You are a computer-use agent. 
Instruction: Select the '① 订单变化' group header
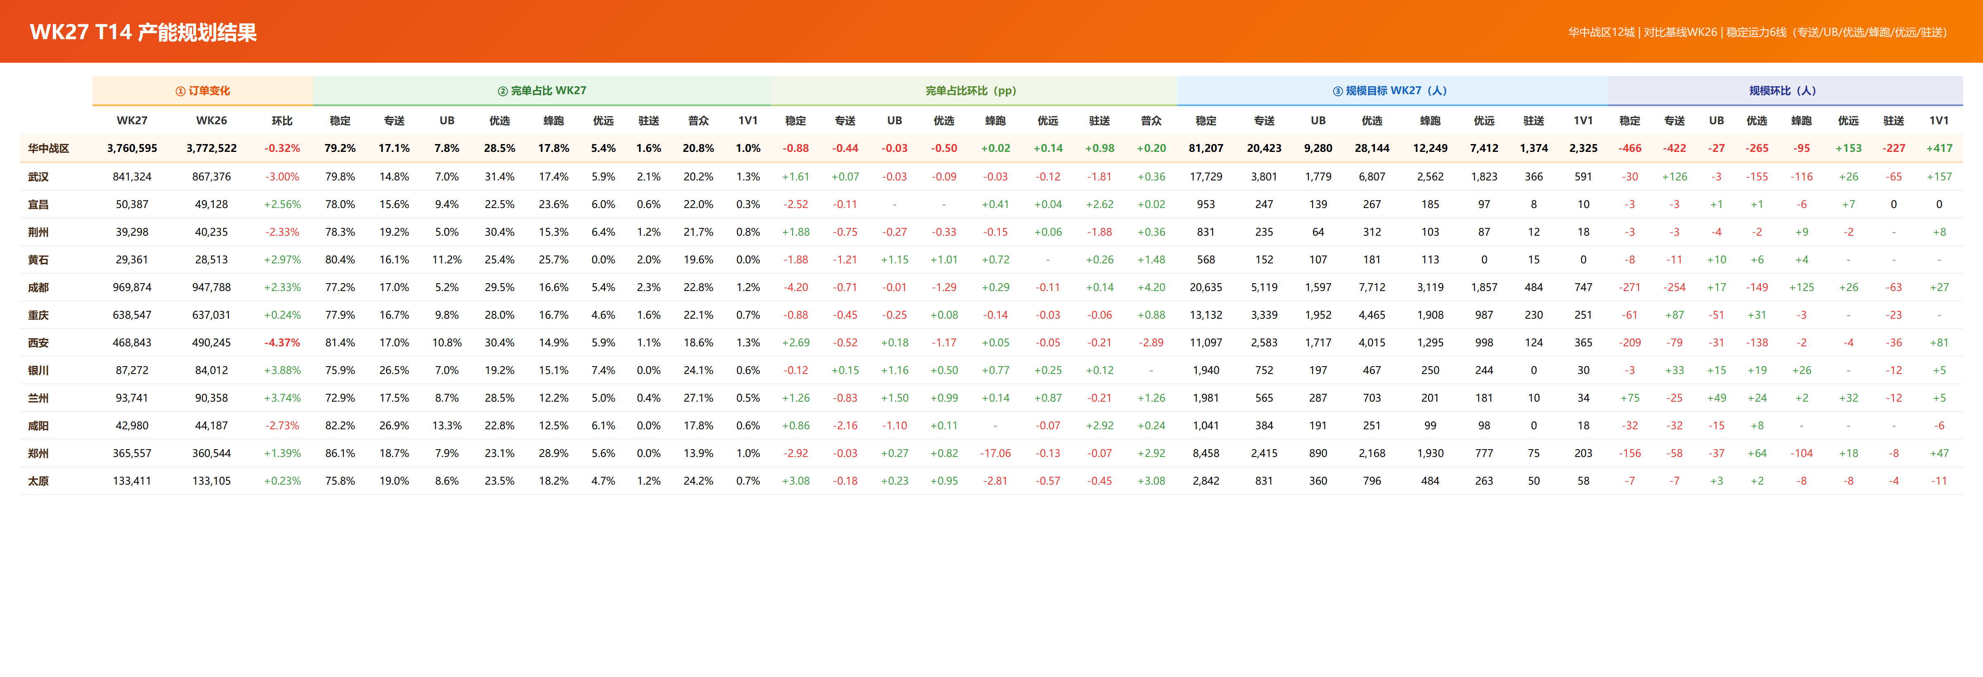[x=202, y=91]
